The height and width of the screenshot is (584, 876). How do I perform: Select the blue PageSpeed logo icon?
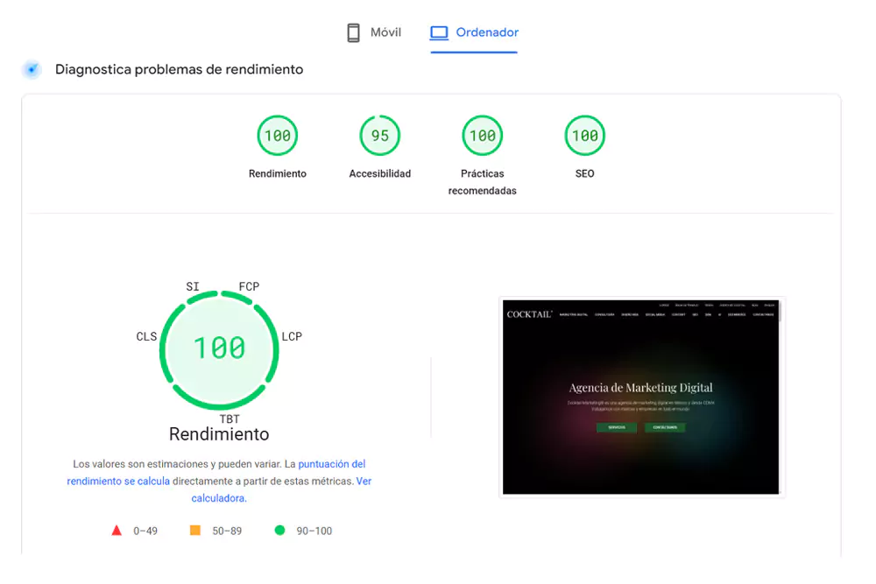pos(32,69)
